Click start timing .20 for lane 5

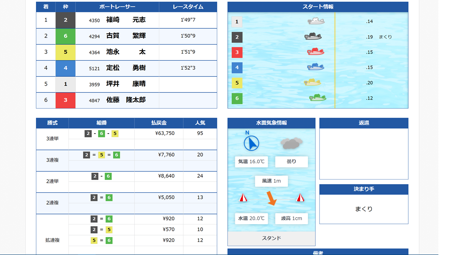coord(370,83)
